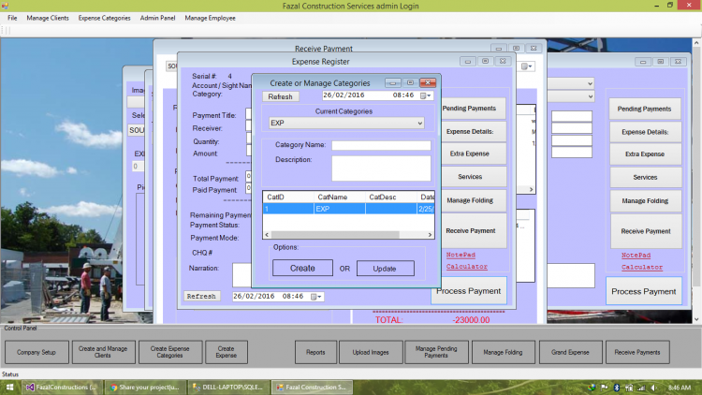Click Refresh button in Expense Register window
Image resolution: width=702 pixels, height=395 pixels.
click(201, 297)
